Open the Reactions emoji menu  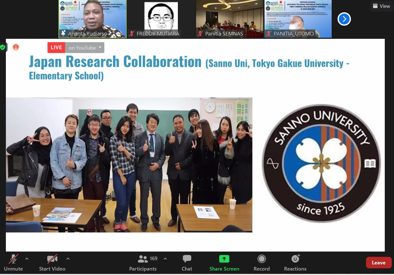pos(295,259)
